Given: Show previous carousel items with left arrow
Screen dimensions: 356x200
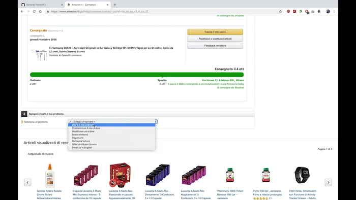Looking at the screenshot, I should coord(27,182).
